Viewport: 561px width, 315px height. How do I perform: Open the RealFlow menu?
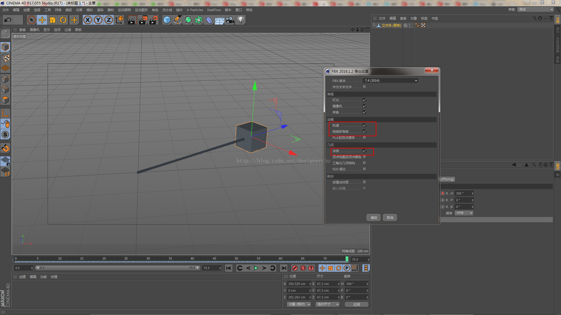(214, 10)
